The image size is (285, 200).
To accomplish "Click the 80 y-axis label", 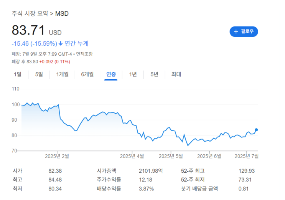I will click(x=14, y=136).
